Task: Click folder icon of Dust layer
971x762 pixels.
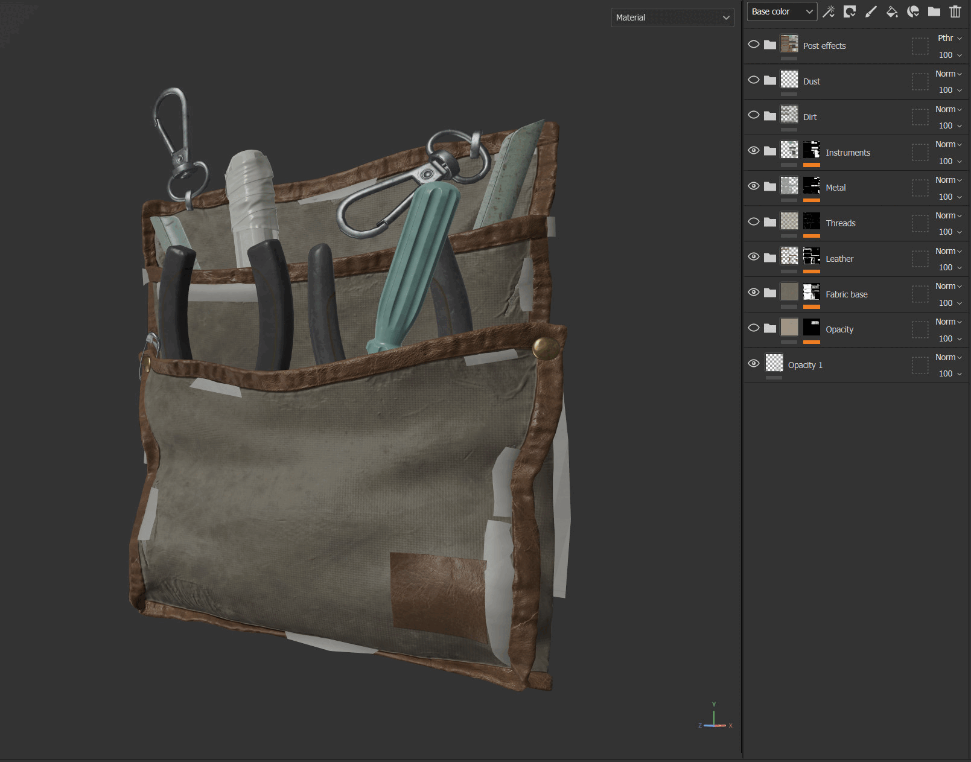Action: point(770,80)
